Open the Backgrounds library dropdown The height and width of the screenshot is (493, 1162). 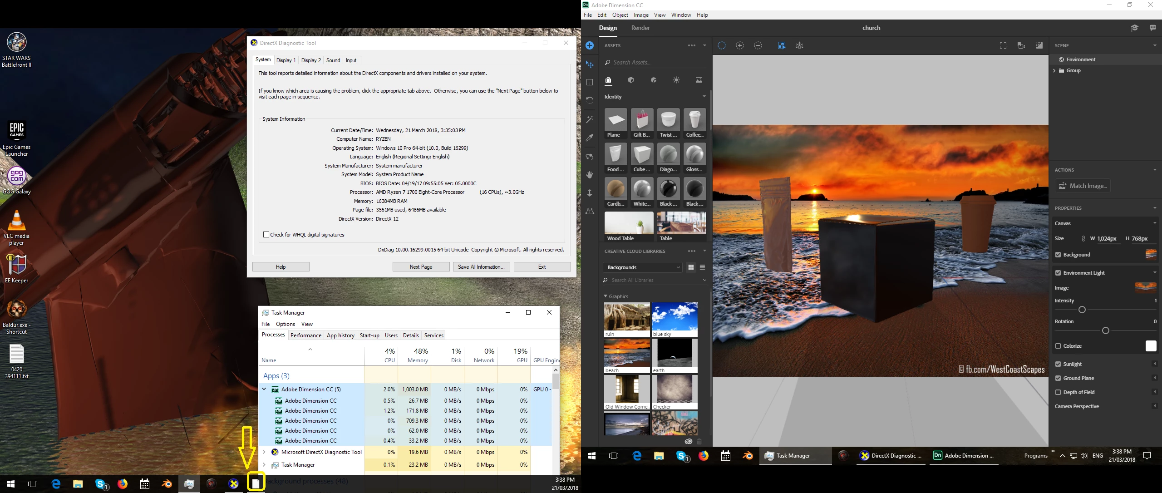[642, 267]
